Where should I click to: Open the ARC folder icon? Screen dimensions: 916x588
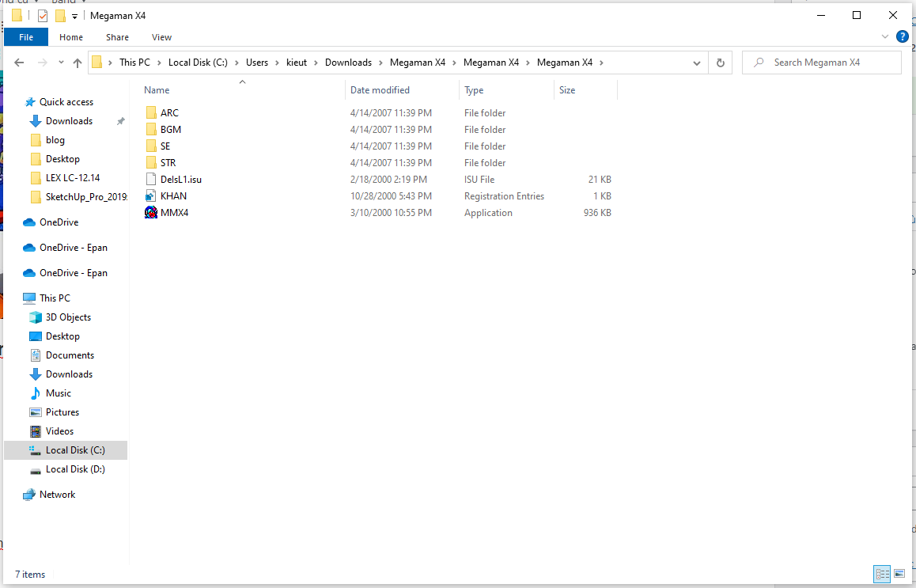(151, 113)
